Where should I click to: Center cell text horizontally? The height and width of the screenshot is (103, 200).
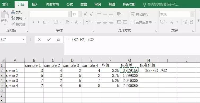coord(105,22)
